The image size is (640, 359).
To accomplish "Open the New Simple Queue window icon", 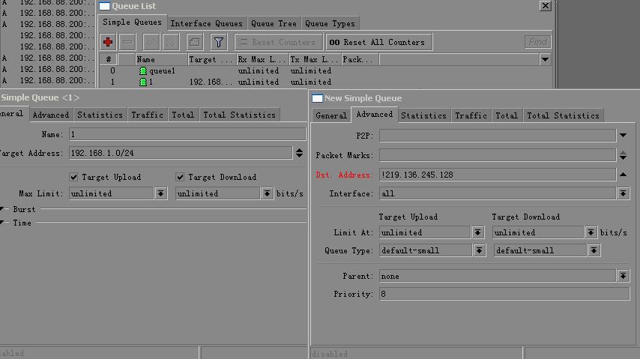I will (x=317, y=98).
